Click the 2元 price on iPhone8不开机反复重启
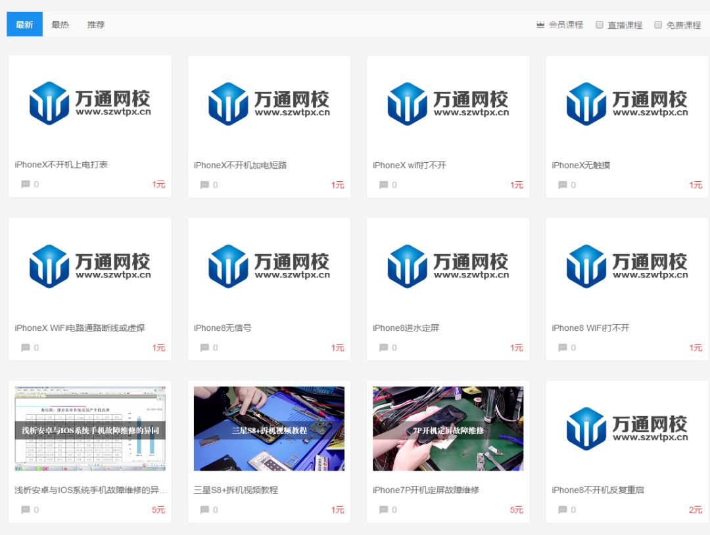The image size is (710, 535). coord(696,509)
